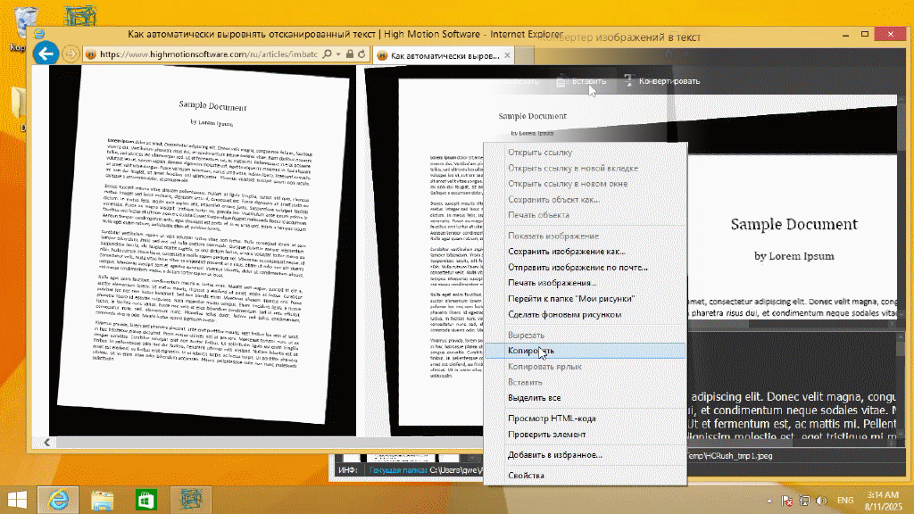This screenshot has width=914, height=514.
Task: Click the "HCRush_tmp1.jpeg" file path text
Action: [730, 456]
